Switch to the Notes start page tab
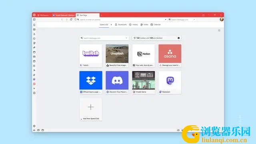256x144 pixels. pyautogui.click(x=144, y=25)
